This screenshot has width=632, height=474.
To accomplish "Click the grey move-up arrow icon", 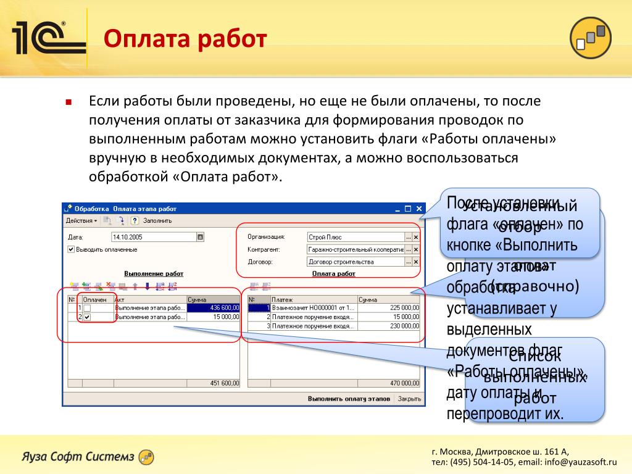I will (x=135, y=286).
